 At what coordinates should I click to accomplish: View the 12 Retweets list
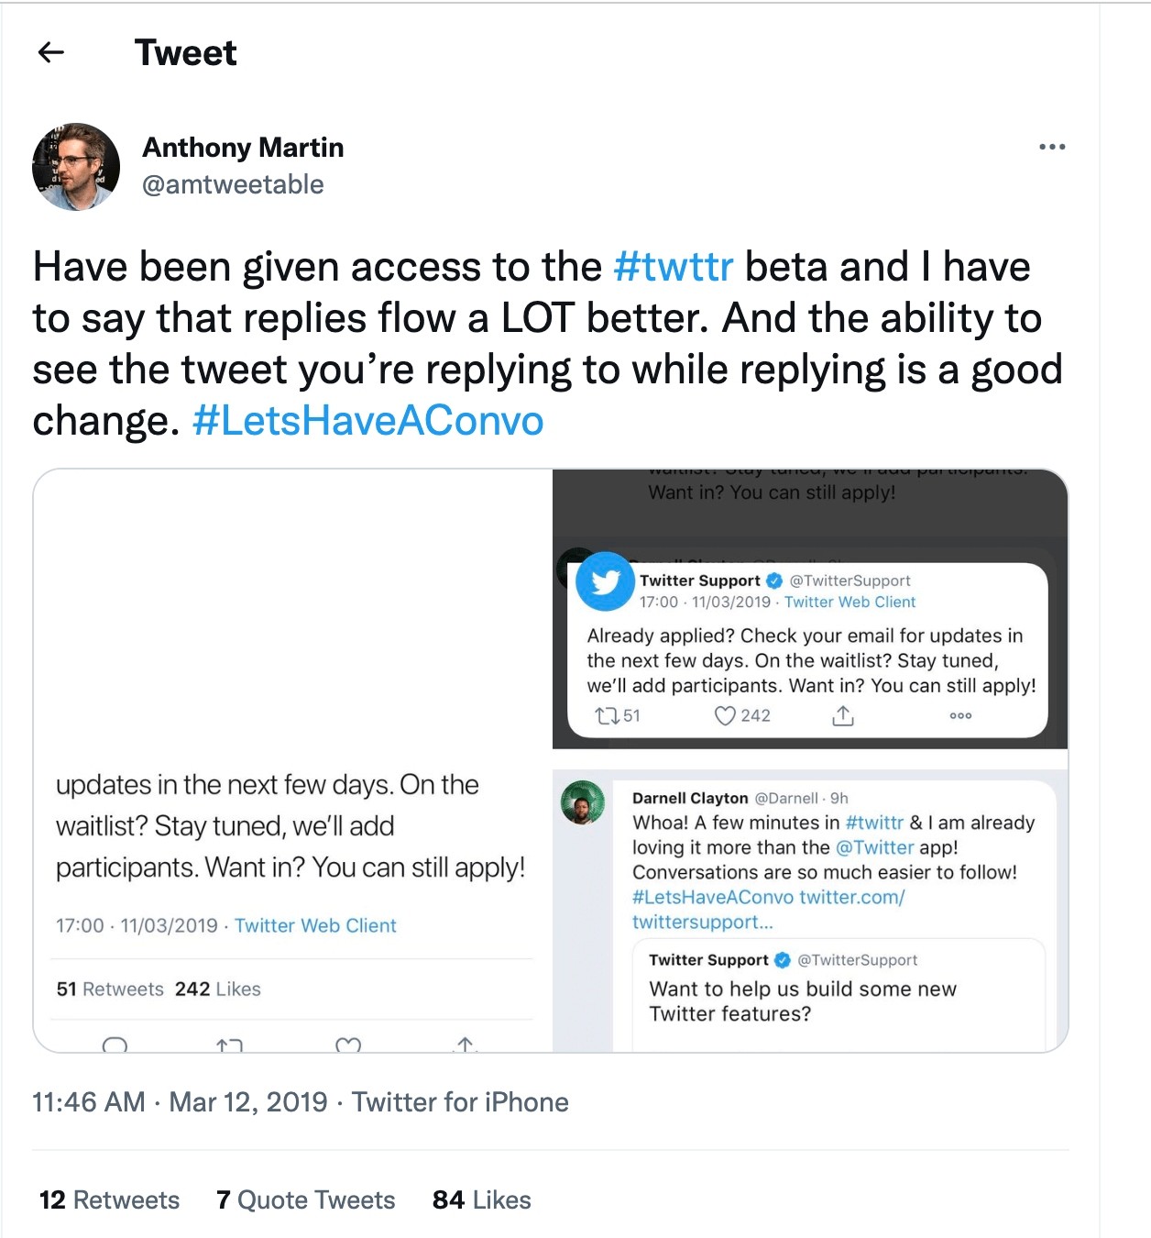(x=109, y=1199)
